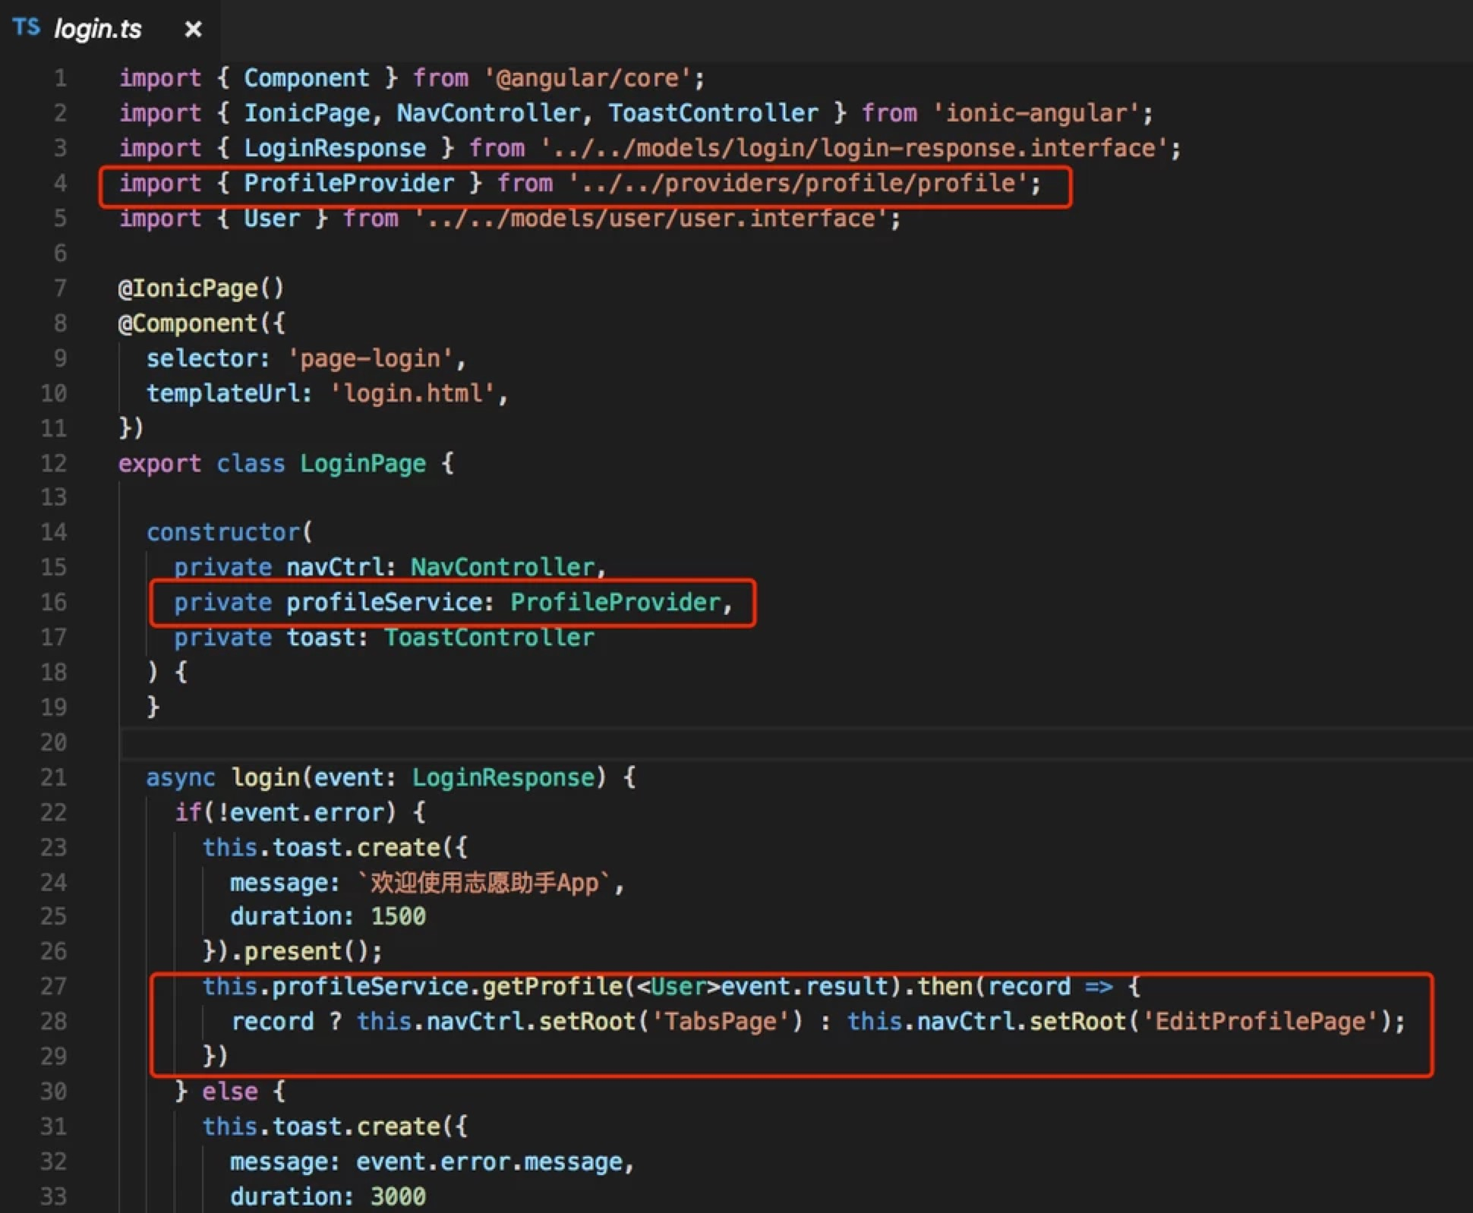Place cursor on empty line 20

pos(456,742)
